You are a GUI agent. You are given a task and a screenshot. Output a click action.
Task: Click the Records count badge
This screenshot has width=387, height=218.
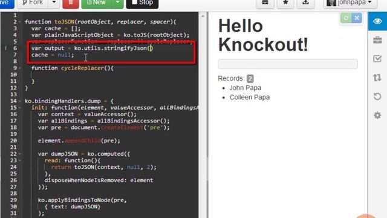coord(250,79)
